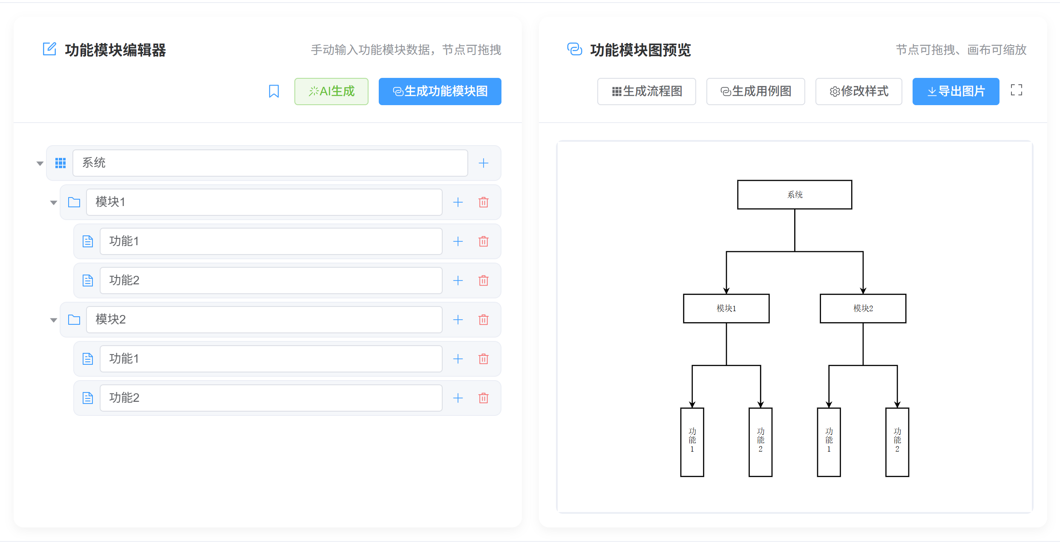This screenshot has width=1060, height=544.
Task: Open 修改样式 style settings
Action: [858, 91]
